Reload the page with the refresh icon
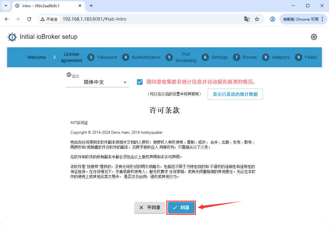The height and width of the screenshot is (226, 329). (x=29, y=19)
